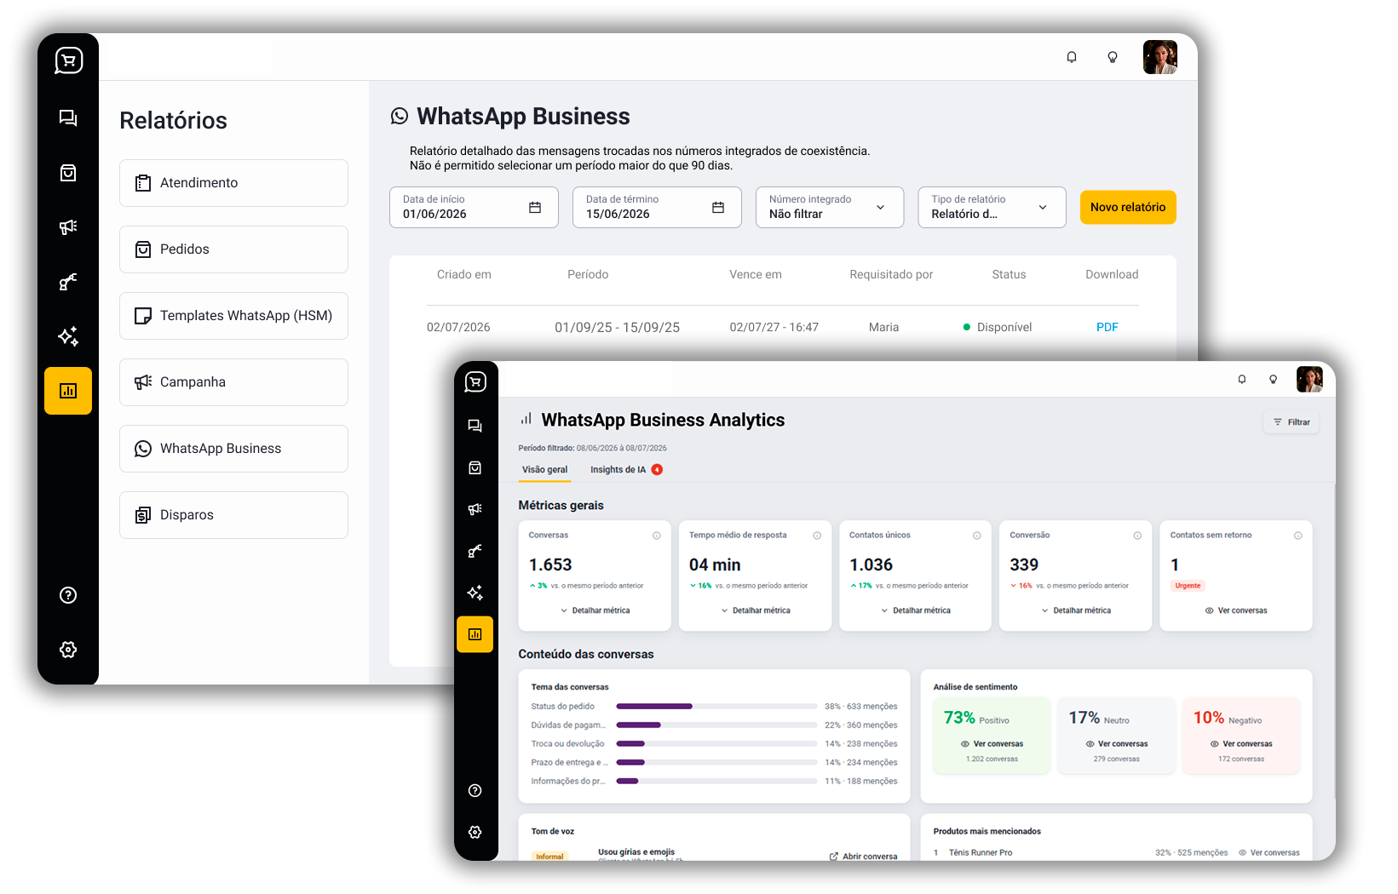The height and width of the screenshot is (894, 1398).
Task: Expand the Tipo de relatório dropdown
Action: click(992, 207)
